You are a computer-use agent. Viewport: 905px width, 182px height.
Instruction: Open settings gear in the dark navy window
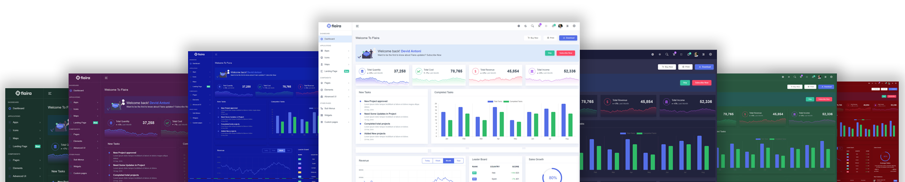click(x=710, y=55)
